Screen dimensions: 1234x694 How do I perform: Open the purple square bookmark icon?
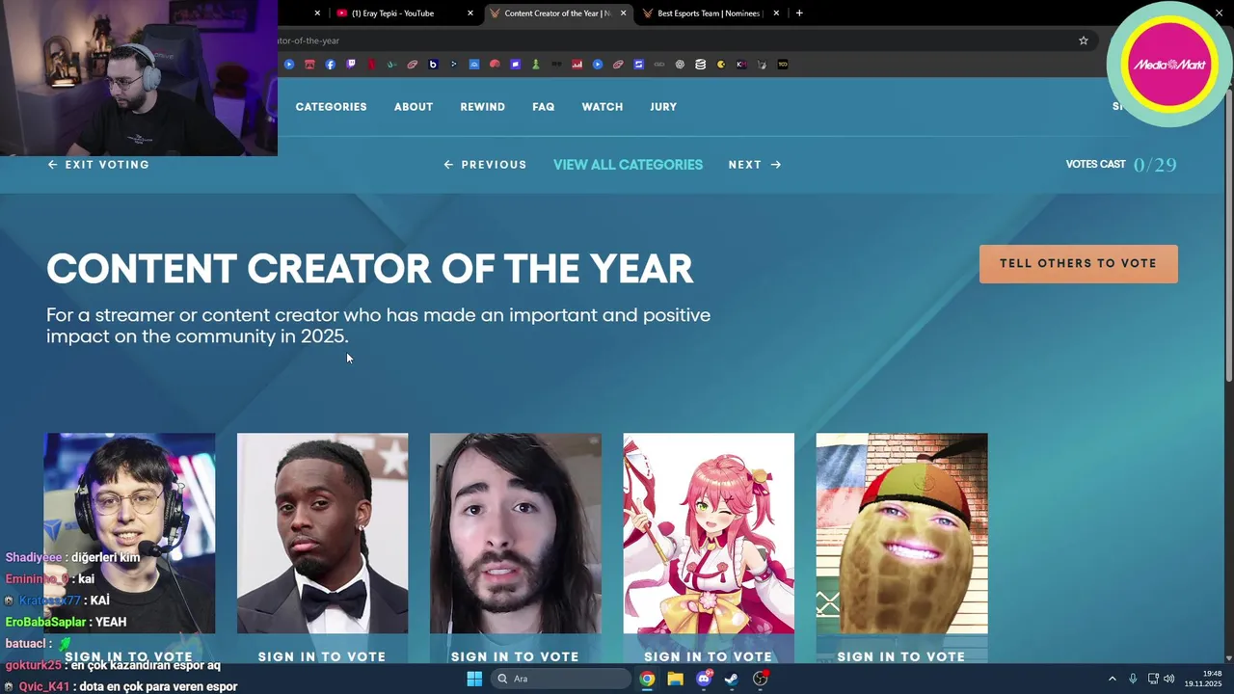(x=515, y=65)
